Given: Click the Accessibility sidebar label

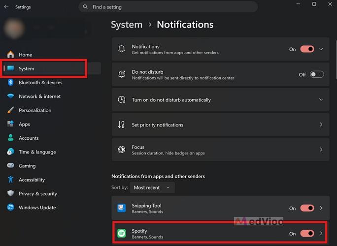Looking at the screenshot, I should pos(32,180).
